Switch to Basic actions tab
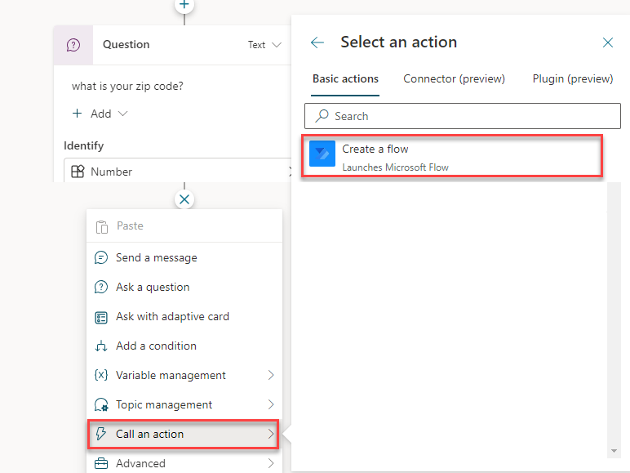Viewport: 630px width, 473px height. pyautogui.click(x=345, y=78)
